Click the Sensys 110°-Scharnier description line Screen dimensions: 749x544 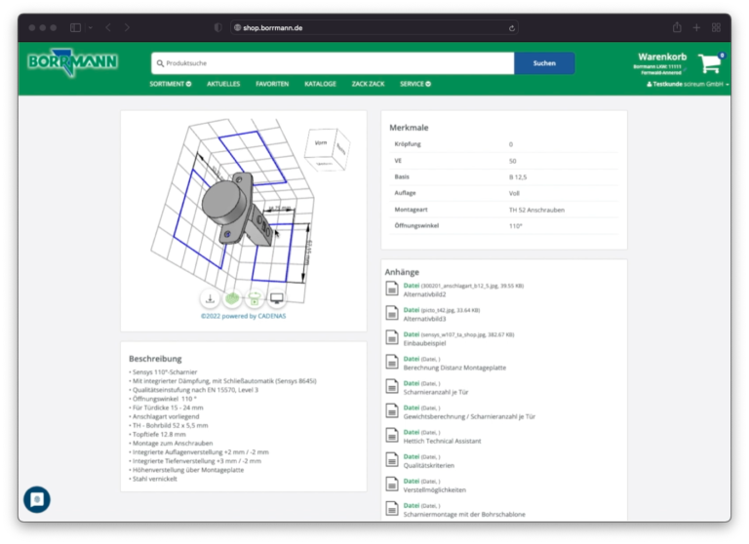163,371
